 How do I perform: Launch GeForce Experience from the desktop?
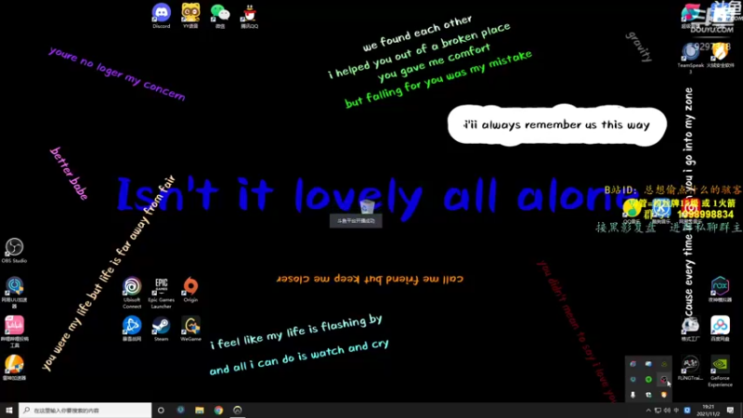click(720, 371)
